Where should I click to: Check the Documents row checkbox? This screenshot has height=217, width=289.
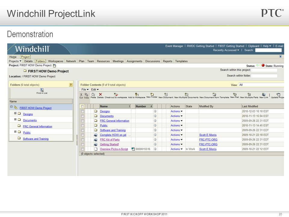[x=82, y=116]
